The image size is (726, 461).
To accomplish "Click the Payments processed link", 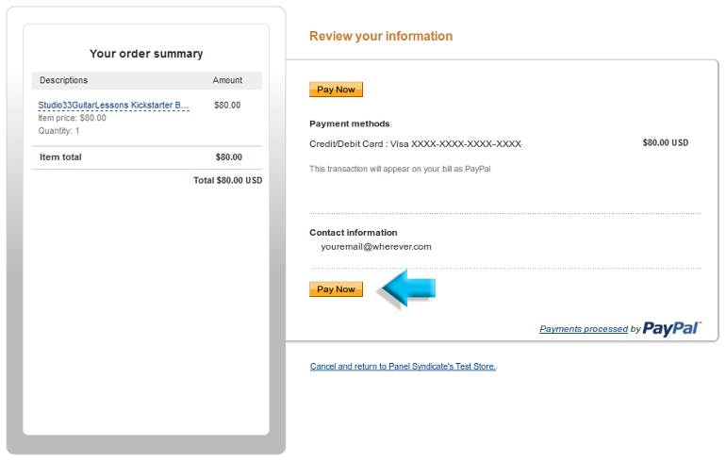I will coord(584,329).
